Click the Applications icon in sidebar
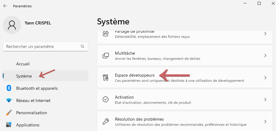The height and width of the screenshot is (131, 276). 9,125
